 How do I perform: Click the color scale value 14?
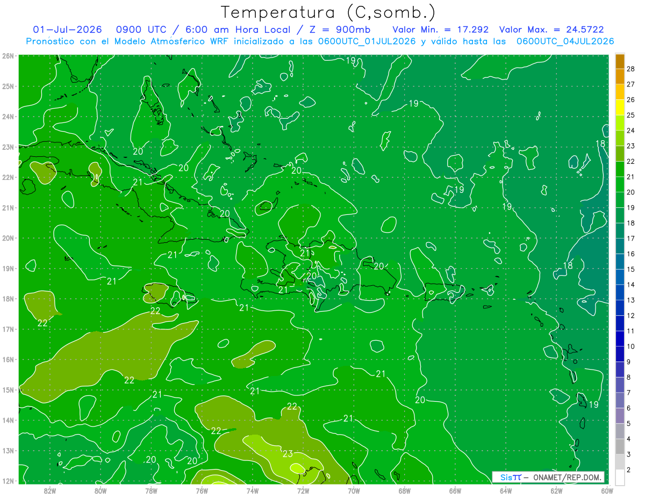[631, 285]
